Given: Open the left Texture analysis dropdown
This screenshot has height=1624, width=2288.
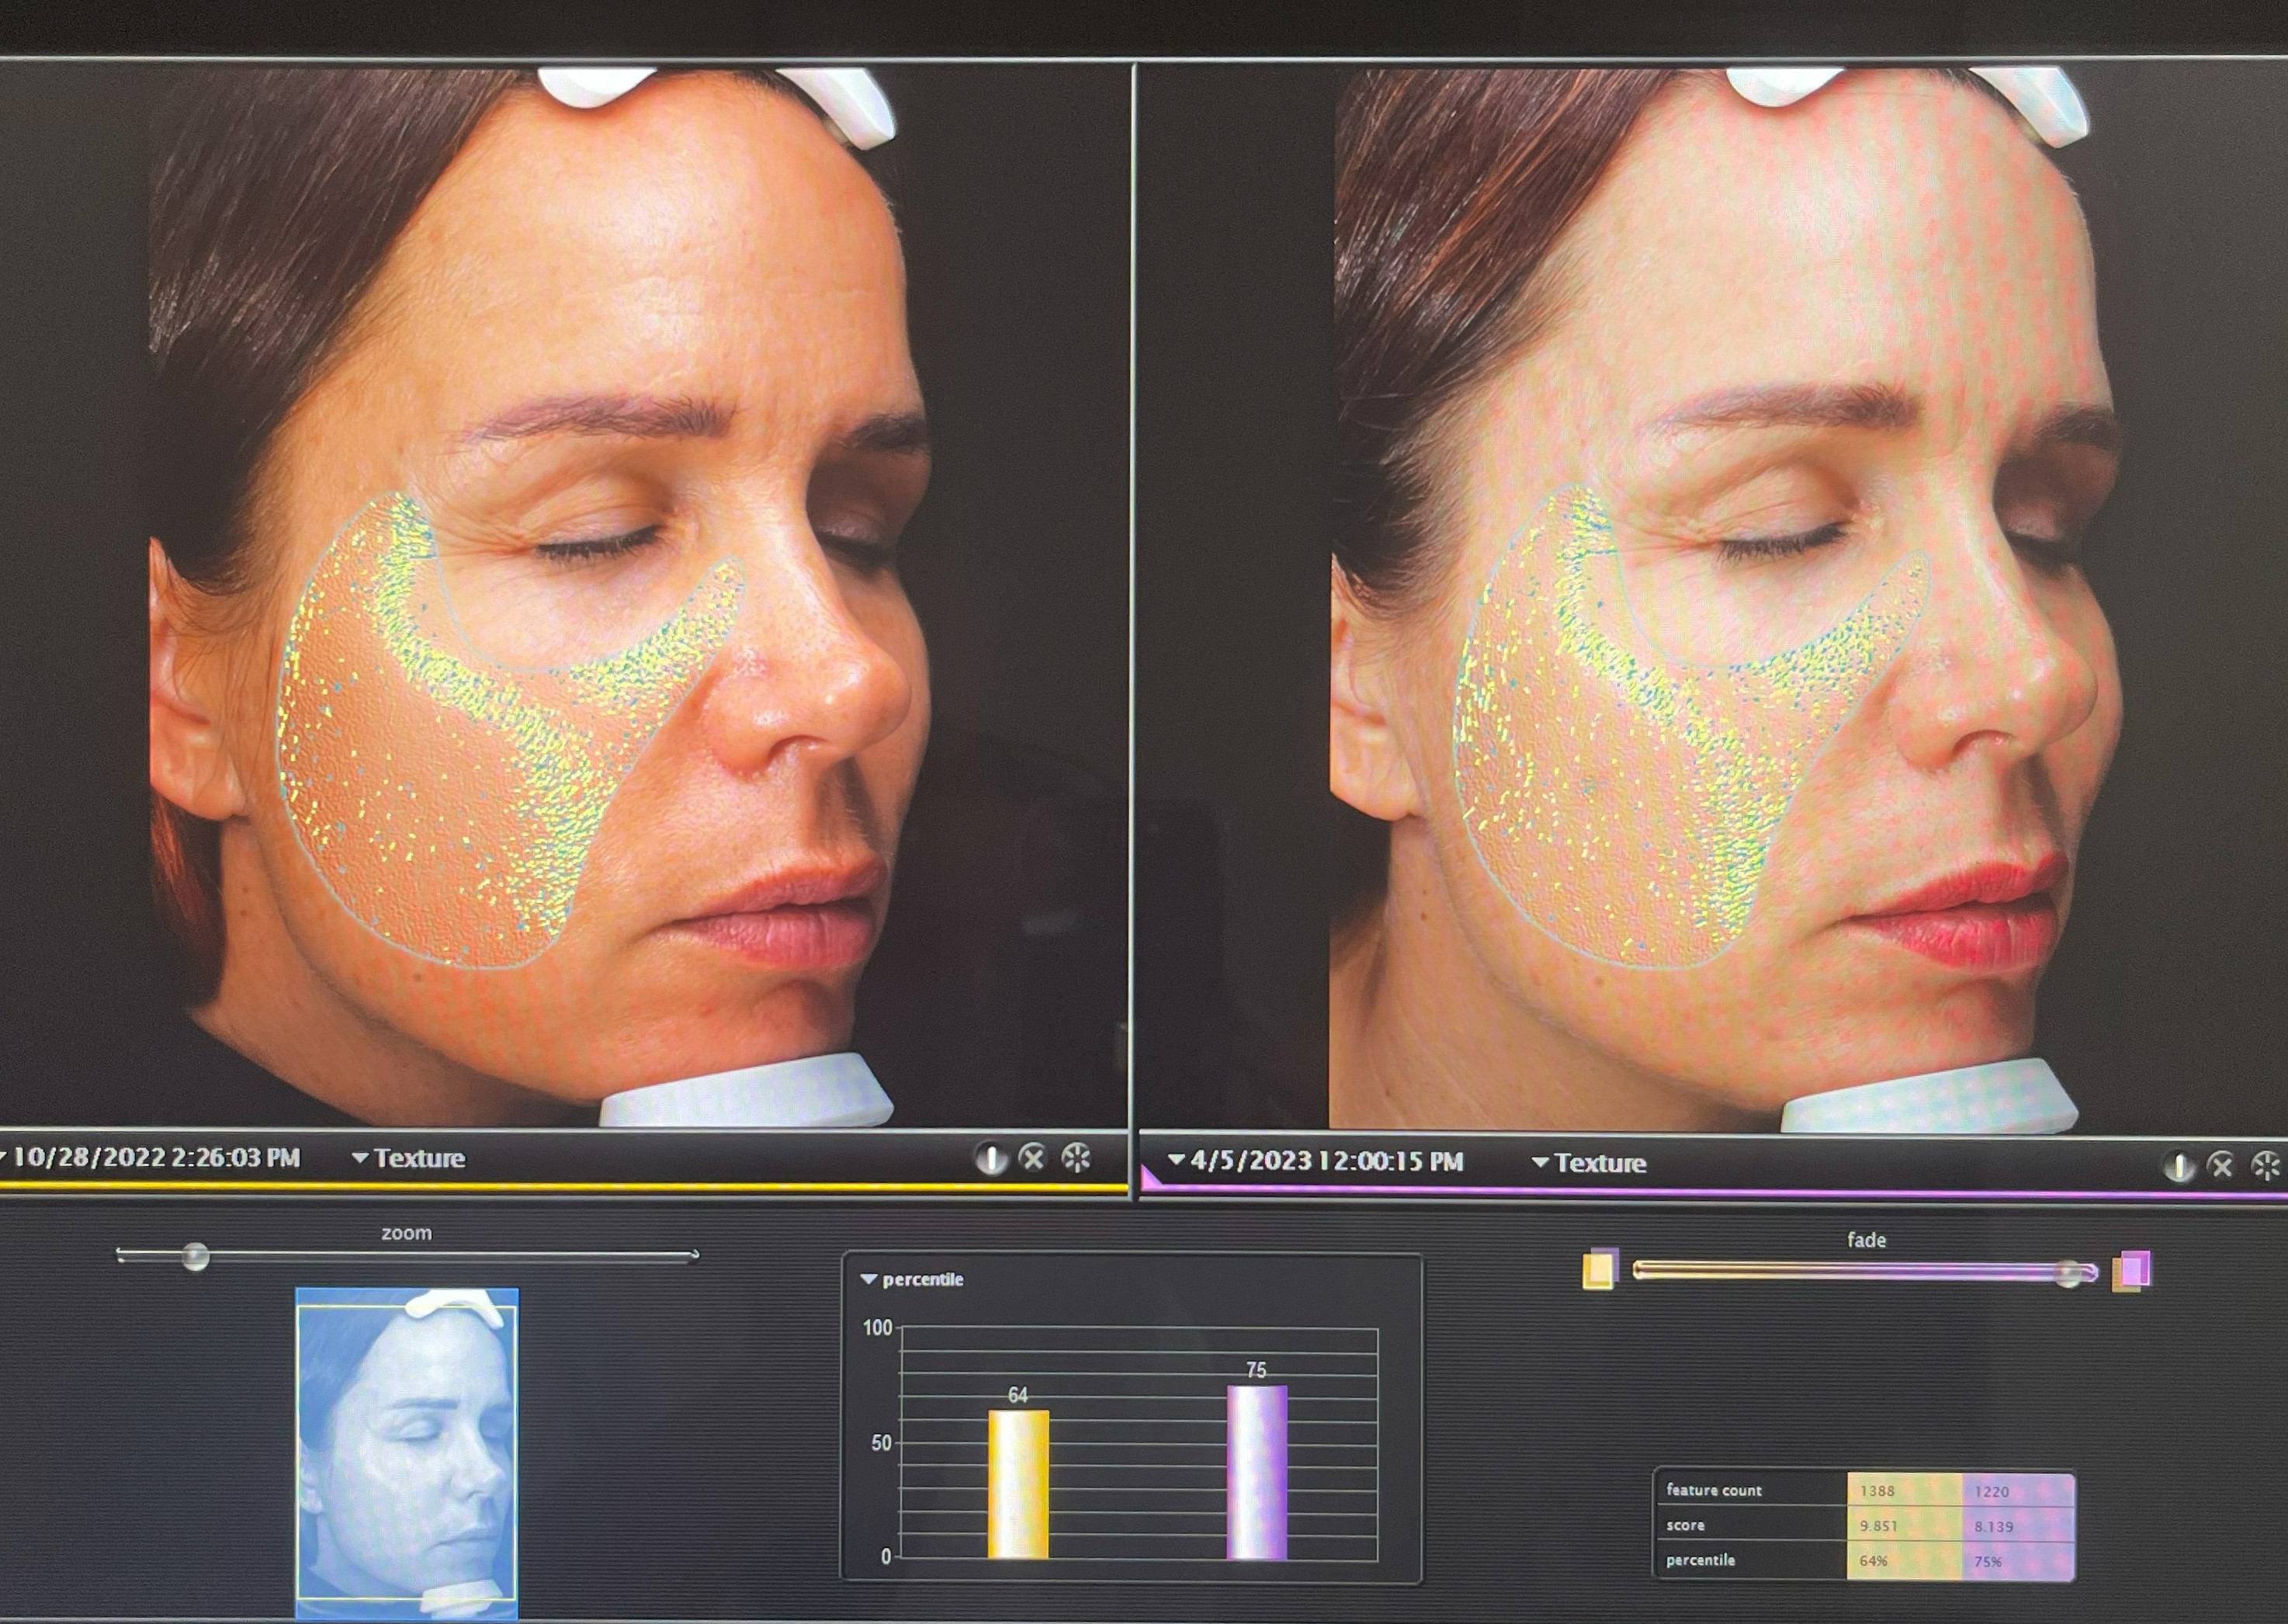Looking at the screenshot, I should [409, 1158].
